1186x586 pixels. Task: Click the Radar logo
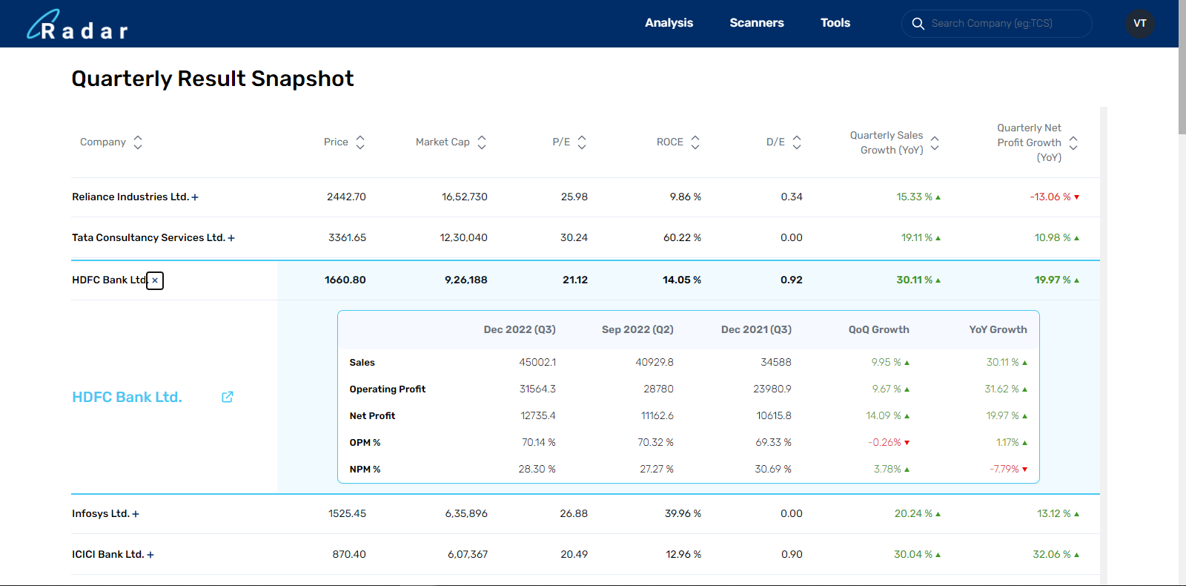(x=77, y=24)
